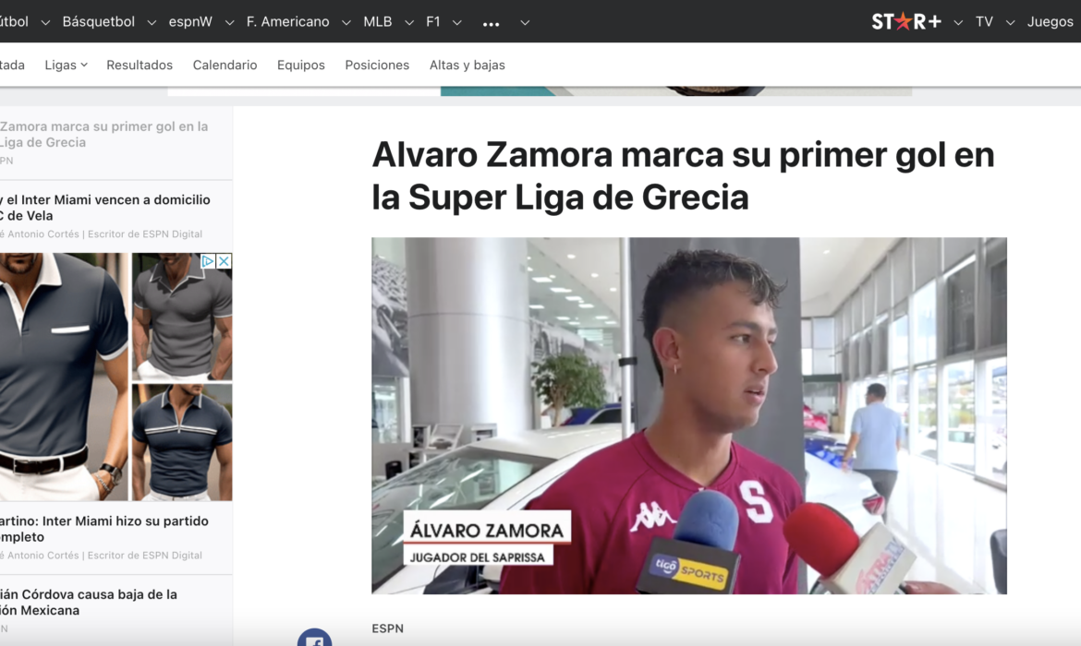Image resolution: width=1081 pixels, height=646 pixels.
Task: Click the Star+ logo
Action: pos(905,22)
